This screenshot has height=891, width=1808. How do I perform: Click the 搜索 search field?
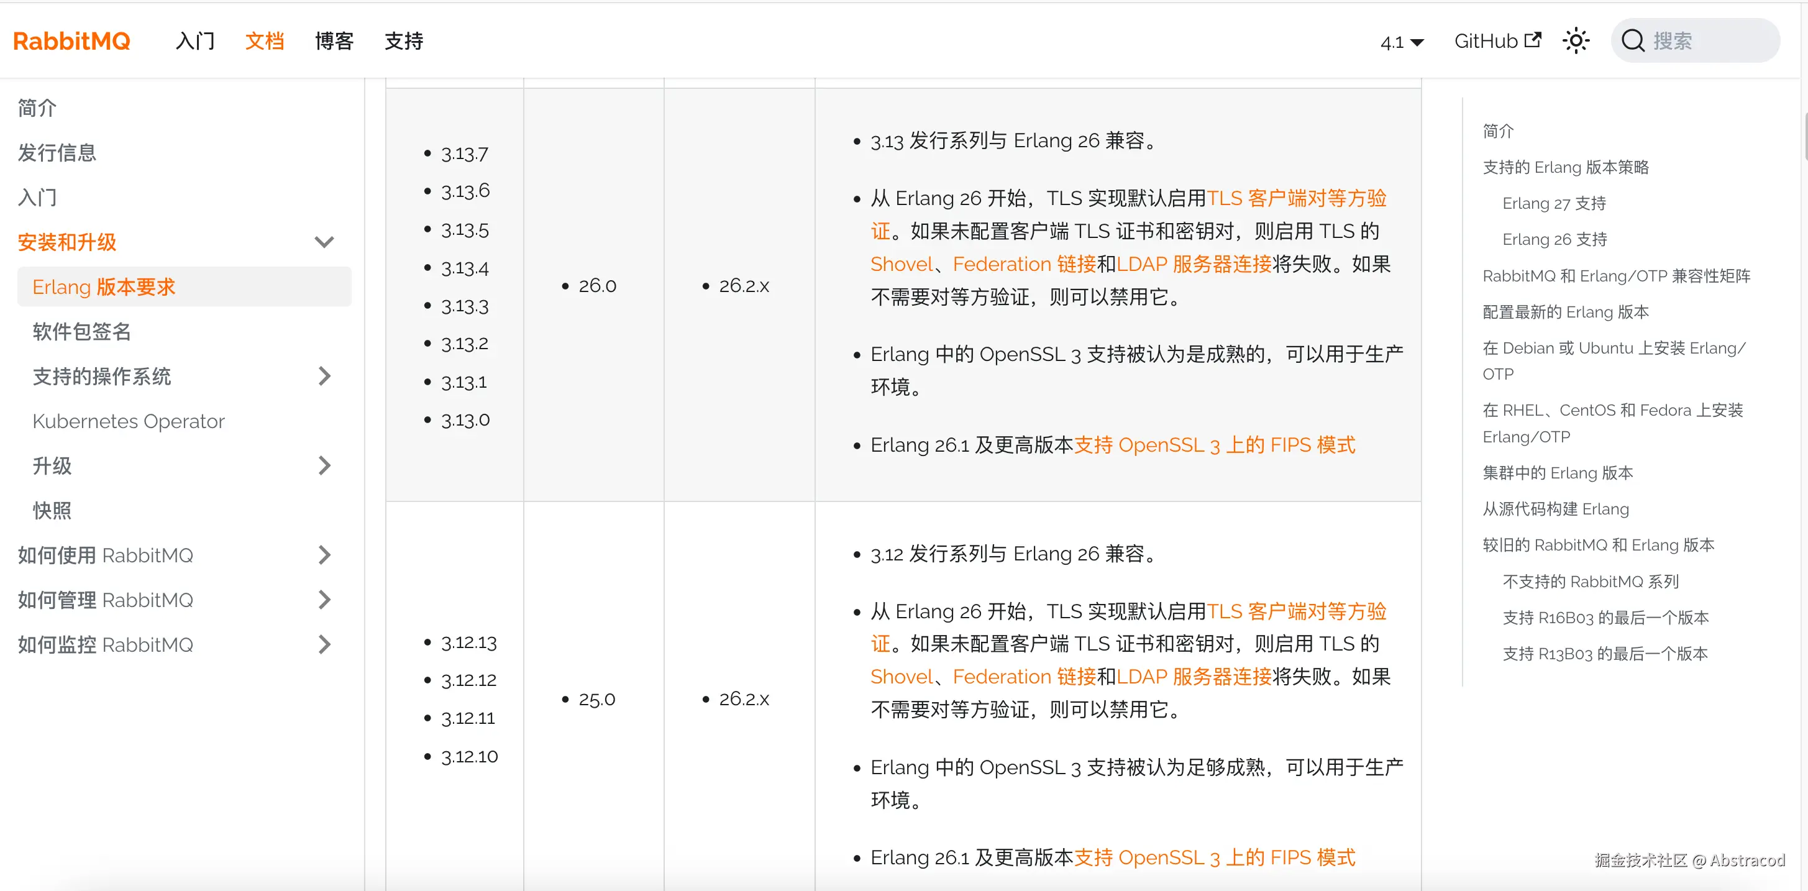click(1695, 41)
